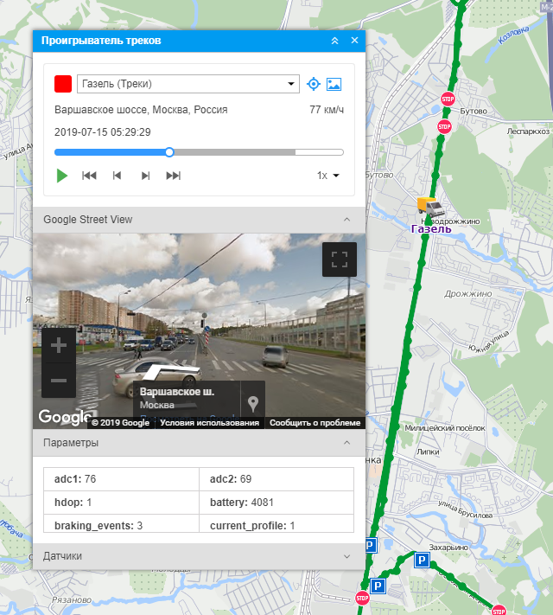Image resolution: width=553 pixels, height=615 pixels.
Task: Start track playback with the green play button
Action: 62,176
